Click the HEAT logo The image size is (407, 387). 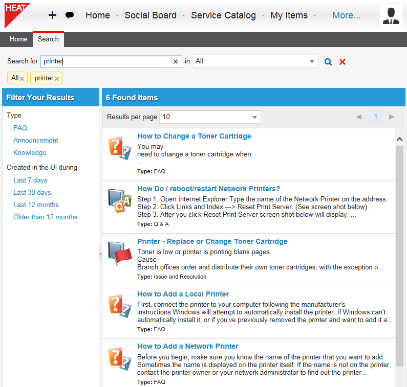pos(16,15)
